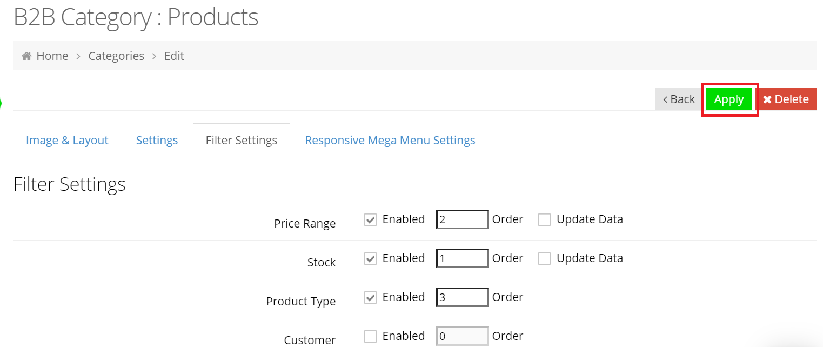
Task: Click the Back button
Action: click(x=678, y=99)
